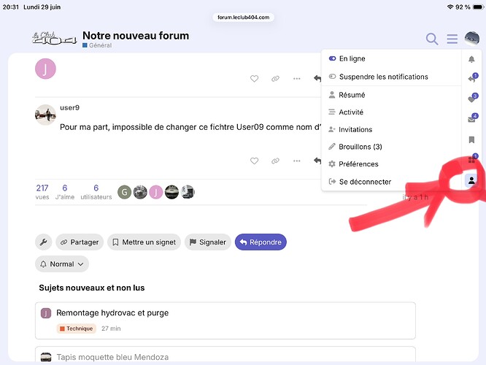Click the Général category color badge
This screenshot has height=365, width=486.
[85, 45]
